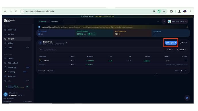This screenshot has height=111, width=198.
Task: Click the Breakdown panel list icon
Action: 40,43
